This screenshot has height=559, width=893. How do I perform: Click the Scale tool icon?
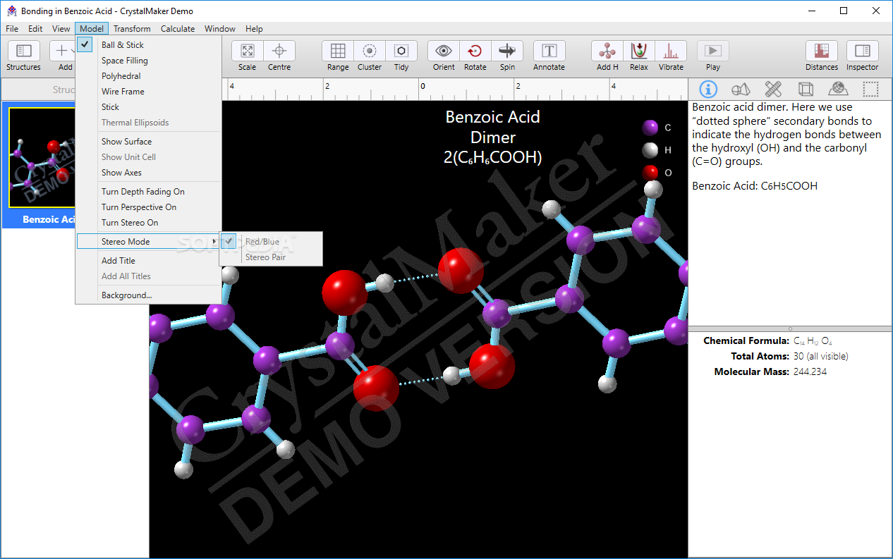(248, 51)
